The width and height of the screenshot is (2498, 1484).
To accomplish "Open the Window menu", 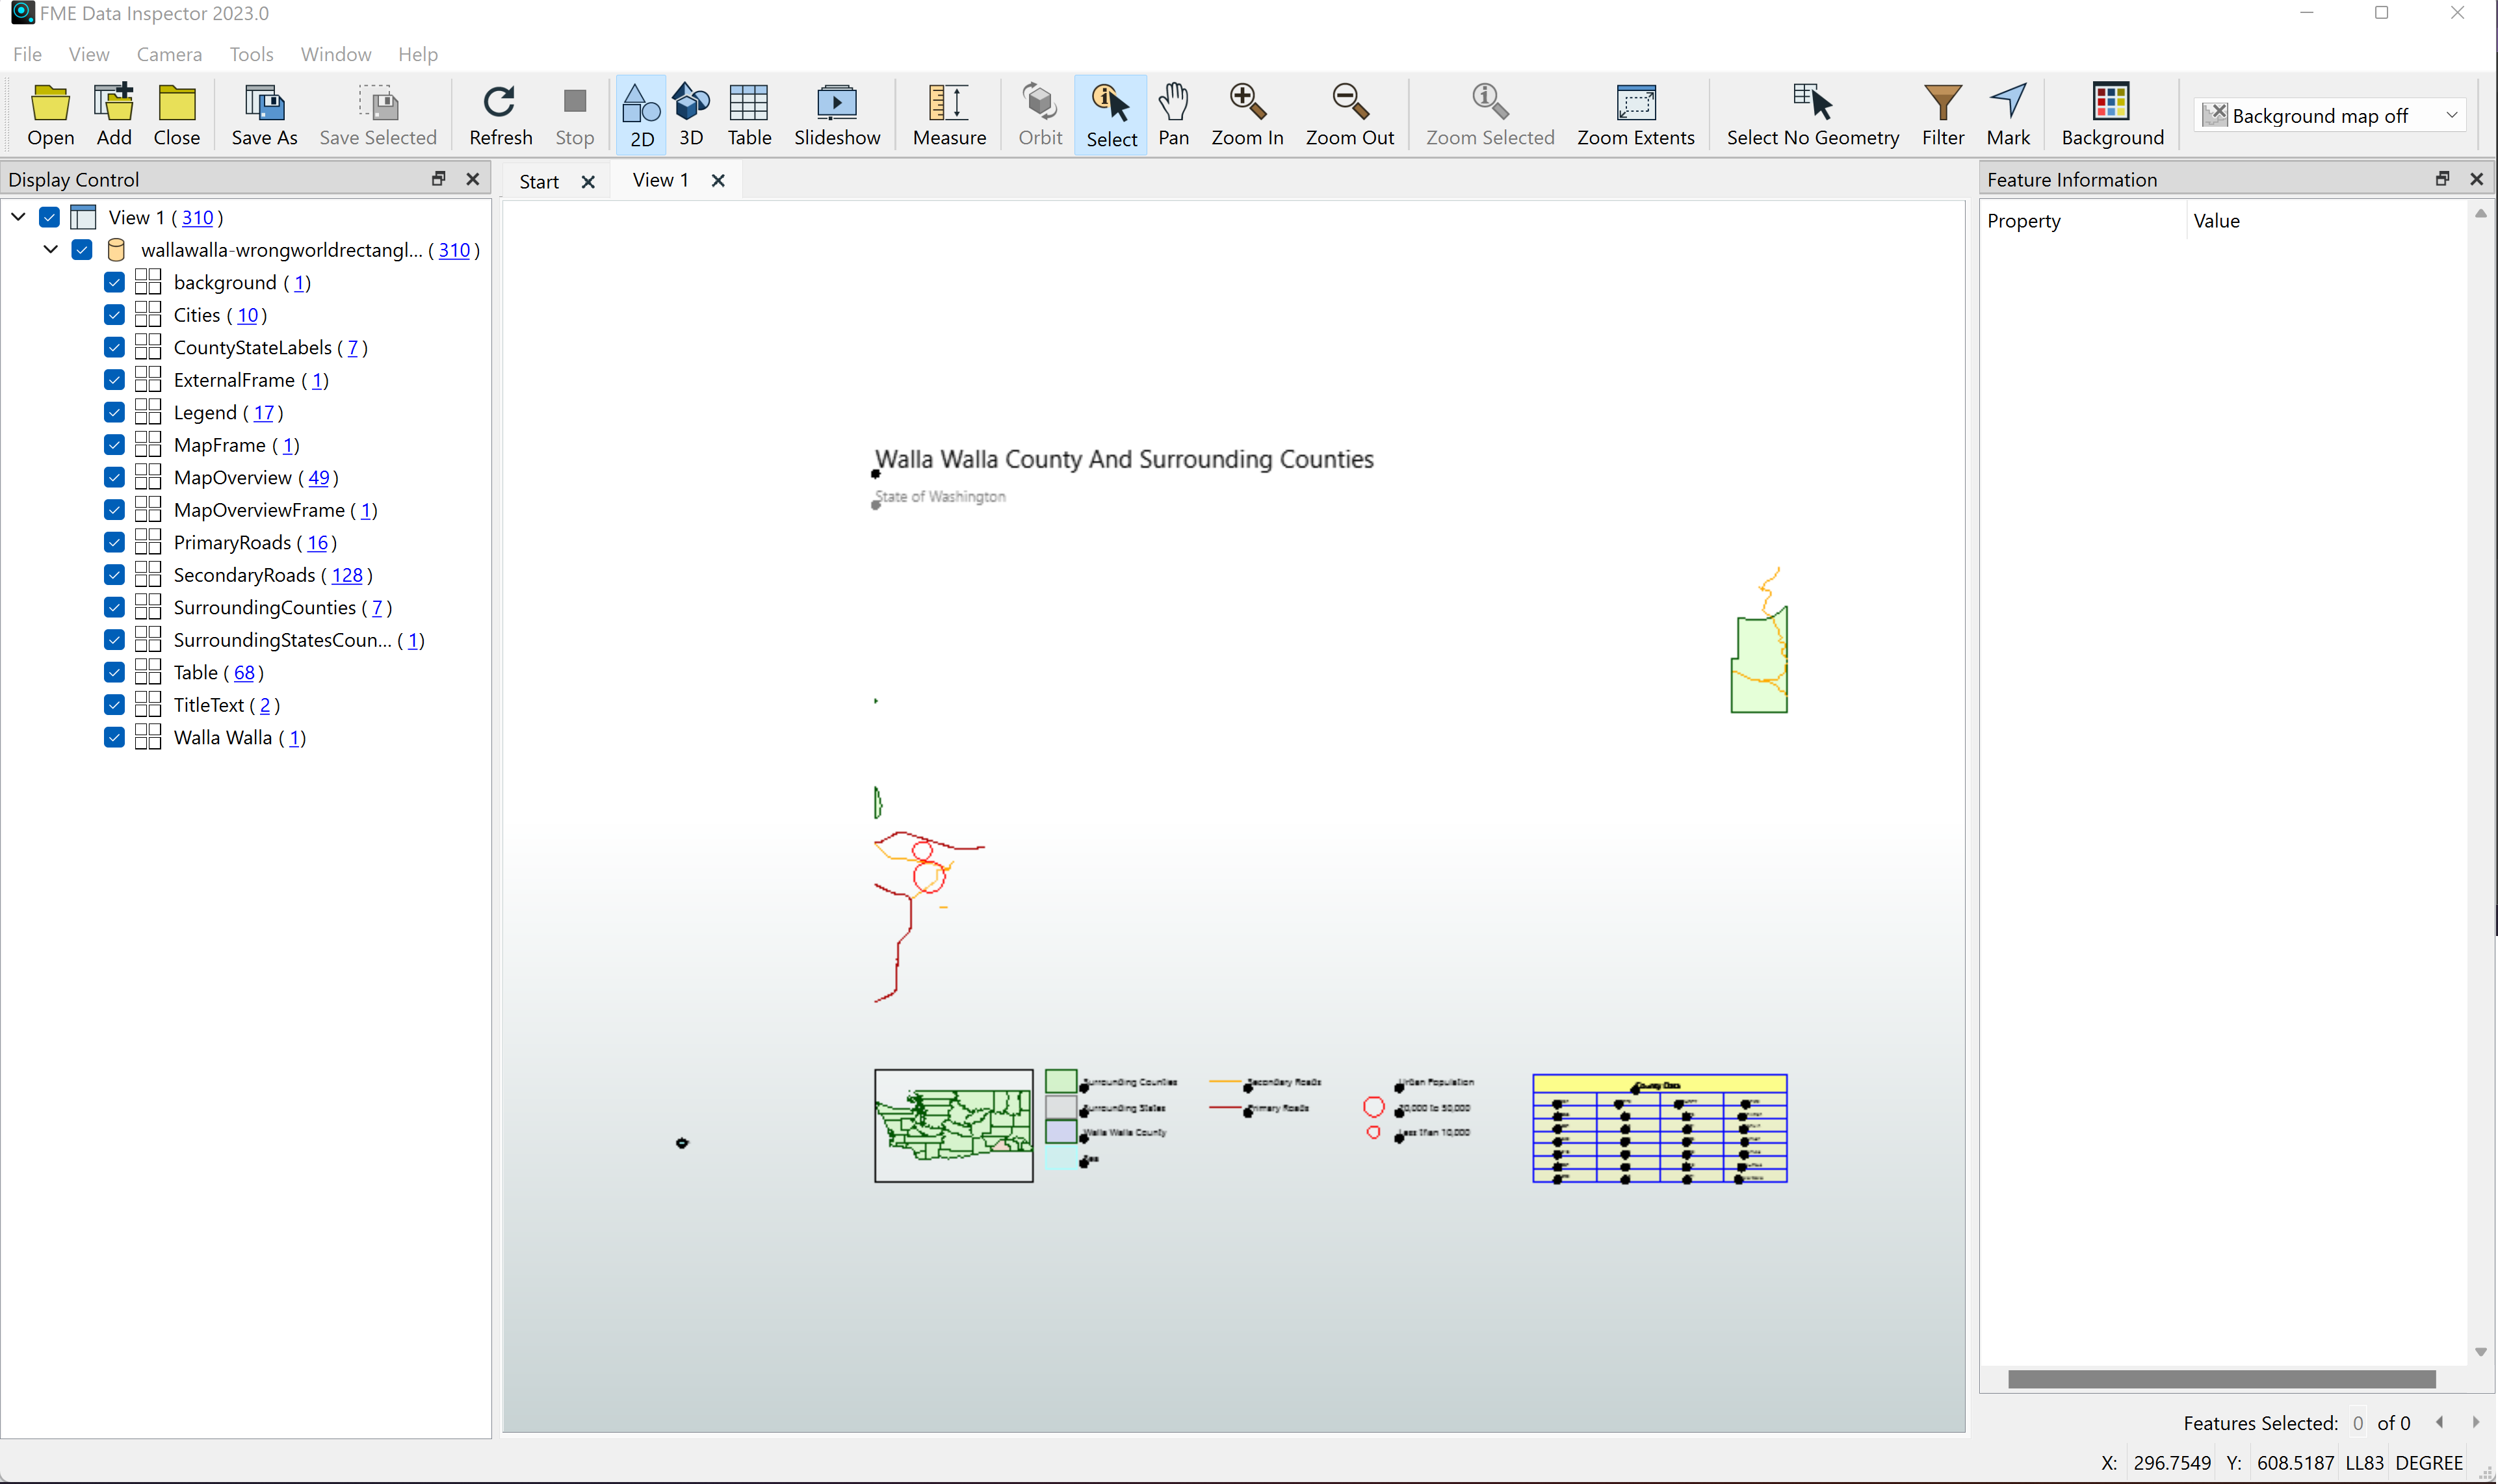I will [x=336, y=54].
